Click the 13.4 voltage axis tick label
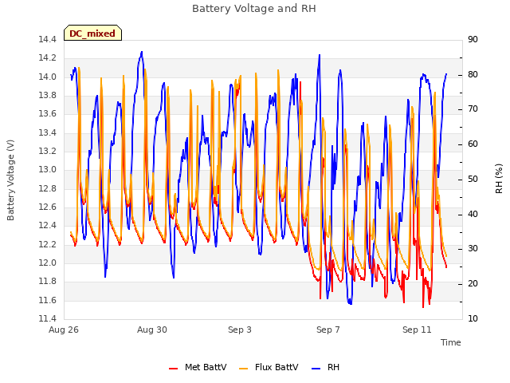This screenshot has height=383, width=510. [47, 133]
